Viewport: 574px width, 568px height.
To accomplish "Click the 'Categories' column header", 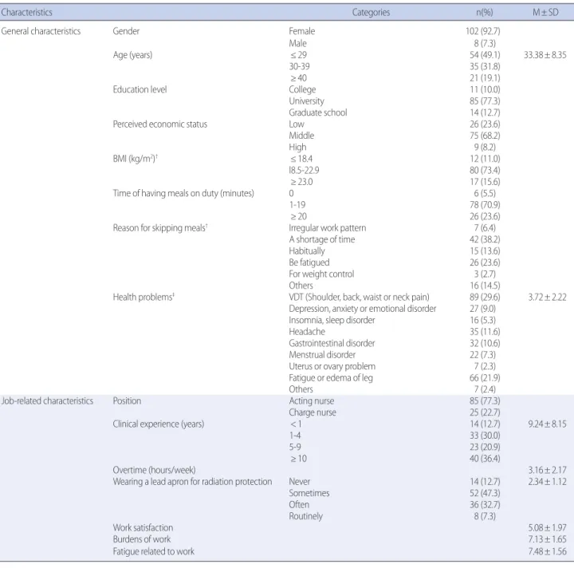I will 371,13.
